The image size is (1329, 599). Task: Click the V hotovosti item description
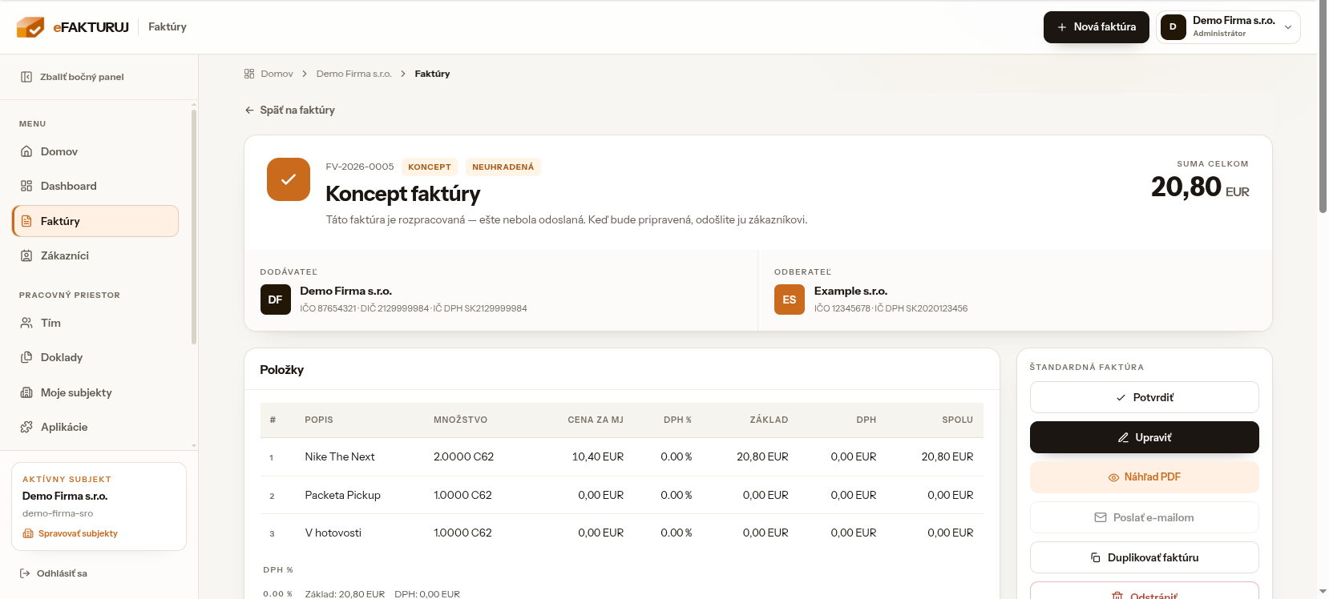pos(333,533)
